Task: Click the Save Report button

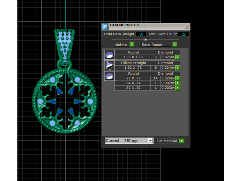Action: (x=156, y=45)
